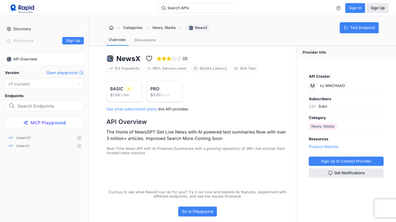This screenshot has height=222, width=396.
Task: Click the 962ms Latency badge
Action: coord(210,68)
